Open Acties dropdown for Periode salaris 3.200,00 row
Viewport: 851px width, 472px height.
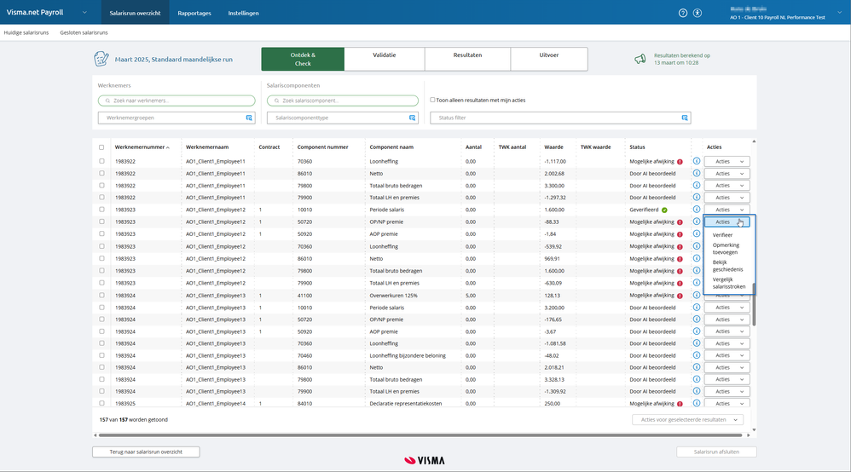click(727, 308)
